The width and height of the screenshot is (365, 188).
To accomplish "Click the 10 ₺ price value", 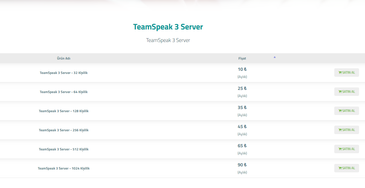I will click(242, 69).
